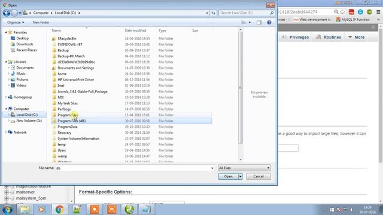Open the More tab in phpMyAdmin
This screenshot has height=215, width=383.
356,37
